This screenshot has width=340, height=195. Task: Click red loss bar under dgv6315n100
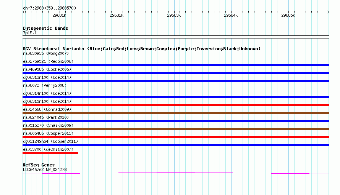click(176, 105)
